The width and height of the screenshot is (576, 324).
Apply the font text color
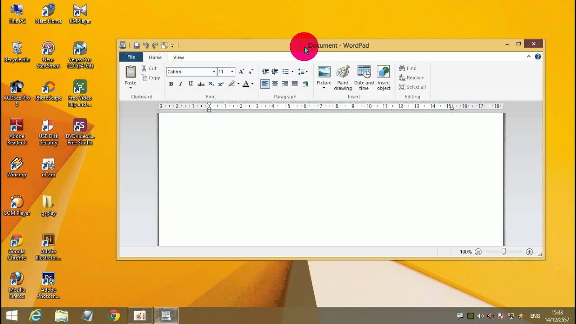(x=246, y=84)
